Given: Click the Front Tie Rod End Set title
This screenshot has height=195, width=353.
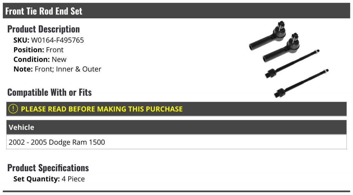Looking at the screenshot, I should click(44, 11).
